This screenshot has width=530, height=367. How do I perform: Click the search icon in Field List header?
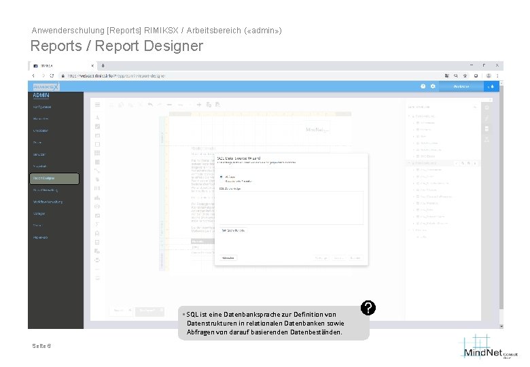[475, 107]
